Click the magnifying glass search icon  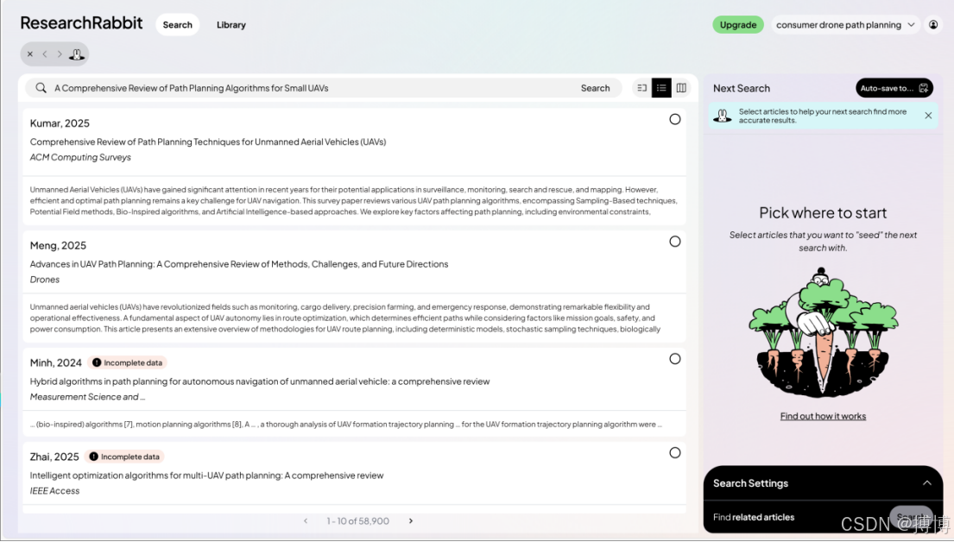41,88
